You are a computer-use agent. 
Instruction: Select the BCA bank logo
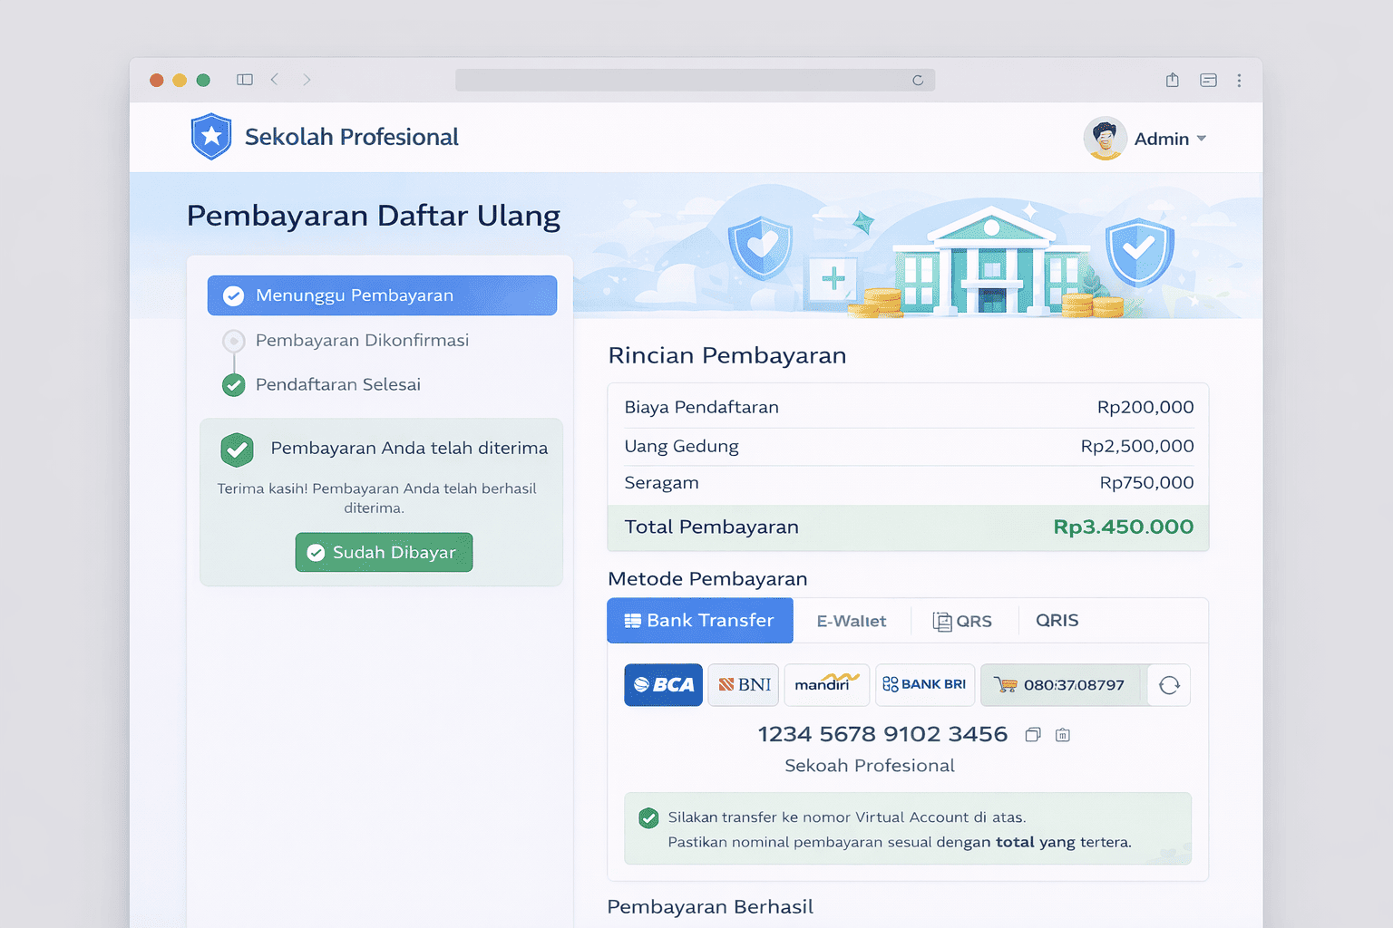pyautogui.click(x=663, y=685)
